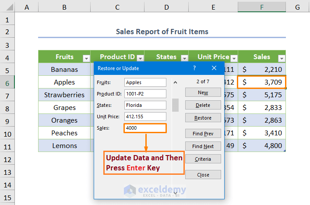Click the dialog help question mark icon
This screenshot has width=310, height=205.
(194, 68)
